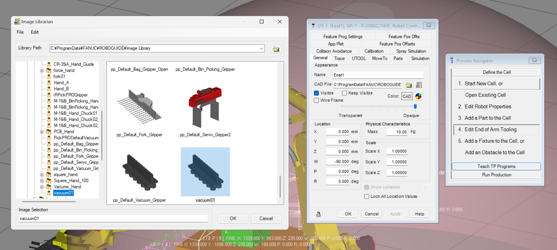Click the Name field containing Eoat1
The width and height of the screenshot is (557, 250).
pos(378,75)
